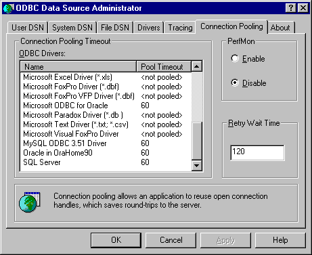Viewport: 312px width, 255px height.
Task: Click the 60 timeout for MySQL ODBC 3.51
Action: pyautogui.click(x=145, y=143)
